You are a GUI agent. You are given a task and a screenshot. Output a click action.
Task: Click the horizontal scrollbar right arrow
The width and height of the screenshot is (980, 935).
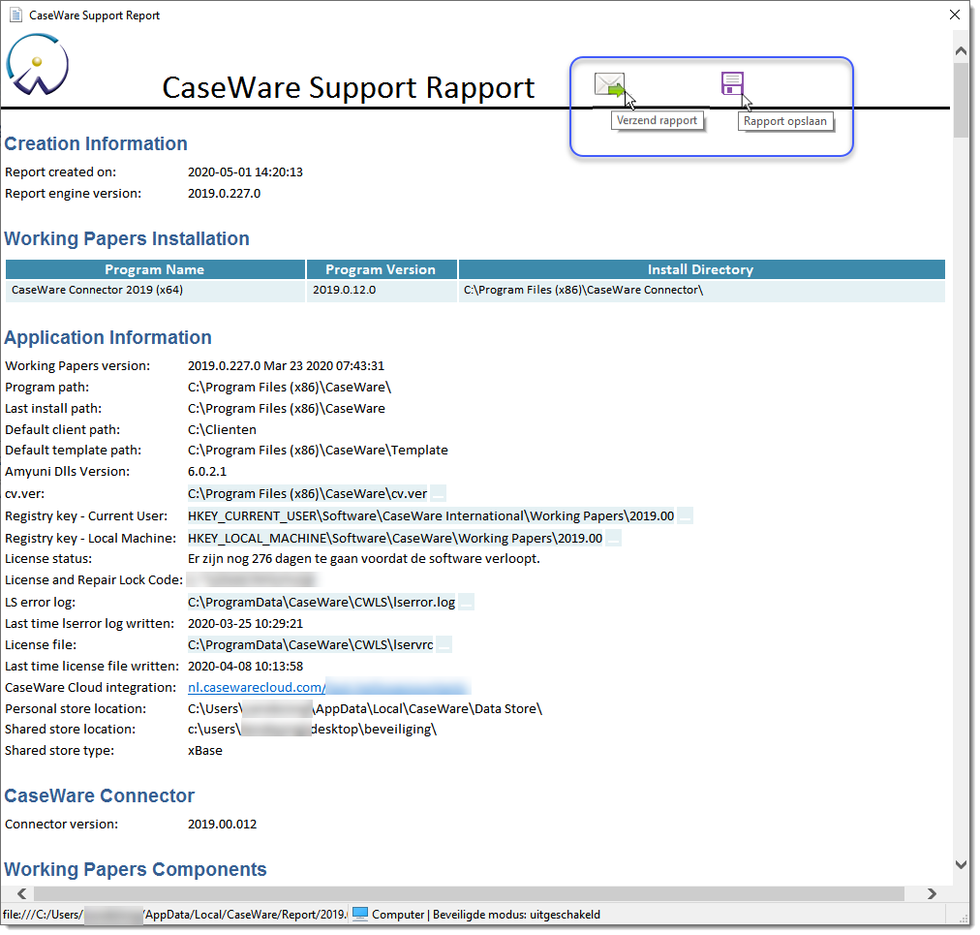(x=932, y=893)
